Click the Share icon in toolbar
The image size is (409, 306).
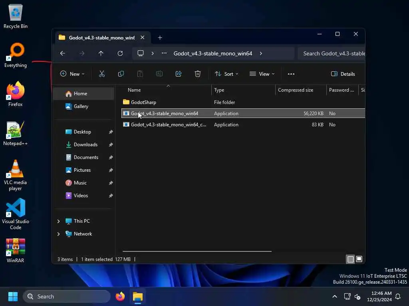(179, 74)
